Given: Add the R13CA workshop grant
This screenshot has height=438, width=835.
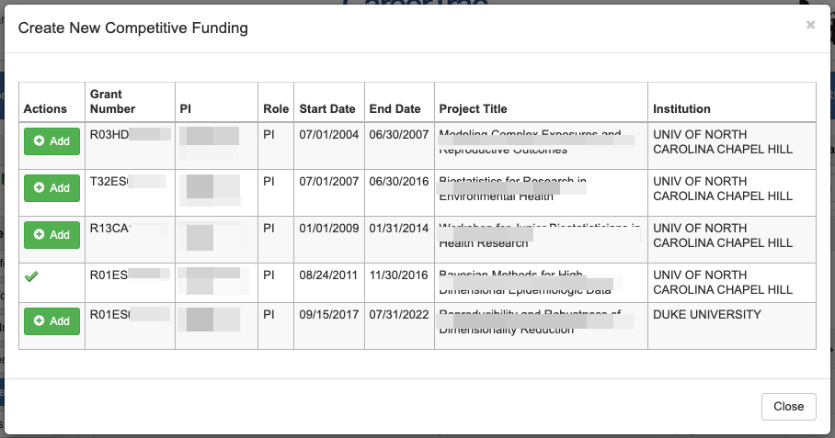Looking at the screenshot, I should coord(51,235).
